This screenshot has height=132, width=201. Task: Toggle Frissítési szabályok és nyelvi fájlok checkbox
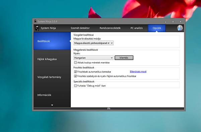coord(75,76)
